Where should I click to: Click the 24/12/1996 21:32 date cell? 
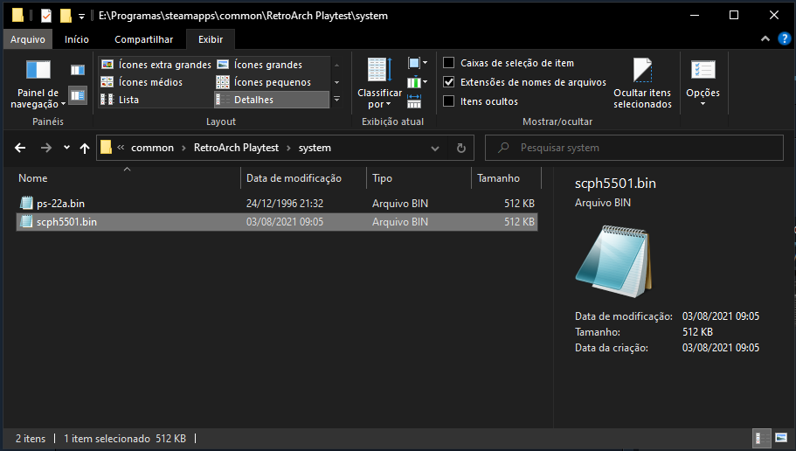[285, 203]
